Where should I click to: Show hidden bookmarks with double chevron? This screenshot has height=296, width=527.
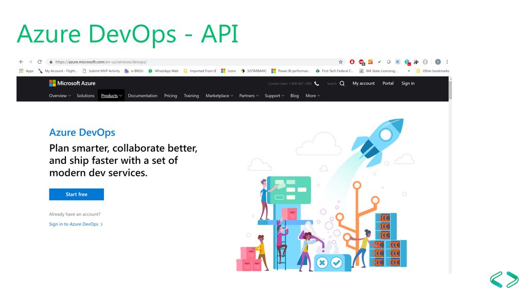[x=409, y=71]
